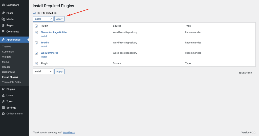Follow the WordPress footer link

(69, 132)
